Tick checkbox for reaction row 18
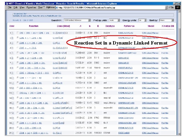Viewport: 186px width, 139px height. pyautogui.click(x=18, y=118)
